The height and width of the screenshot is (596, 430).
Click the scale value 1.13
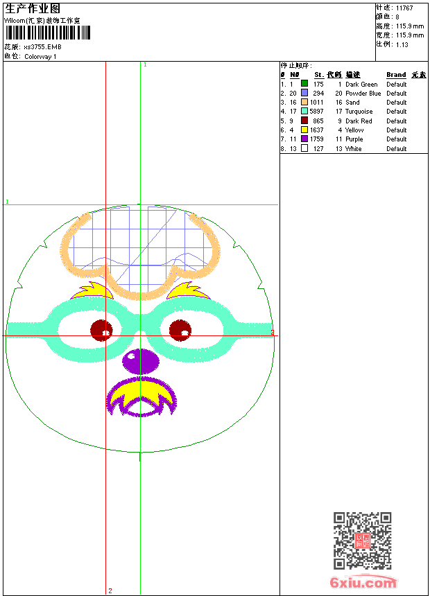pos(402,44)
